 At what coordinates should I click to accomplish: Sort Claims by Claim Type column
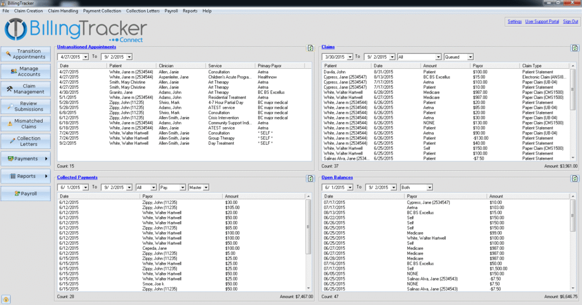(x=544, y=66)
